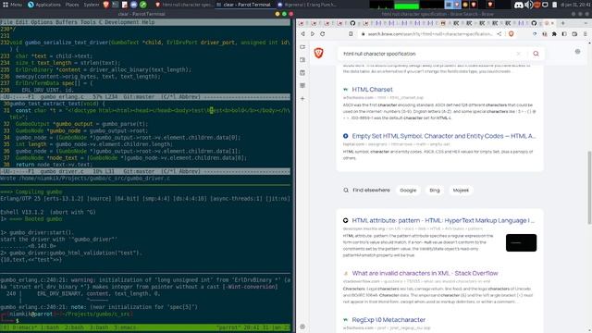Open the Brave main hamburger menu
This screenshot has width=592, height=333.
pyautogui.click(x=586, y=34)
